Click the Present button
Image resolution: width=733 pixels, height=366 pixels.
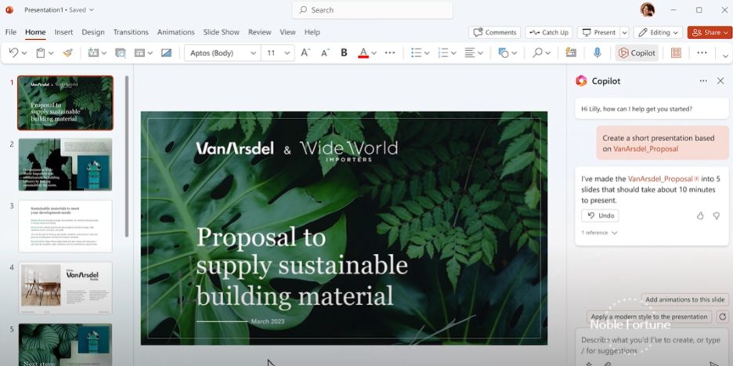pyautogui.click(x=599, y=32)
